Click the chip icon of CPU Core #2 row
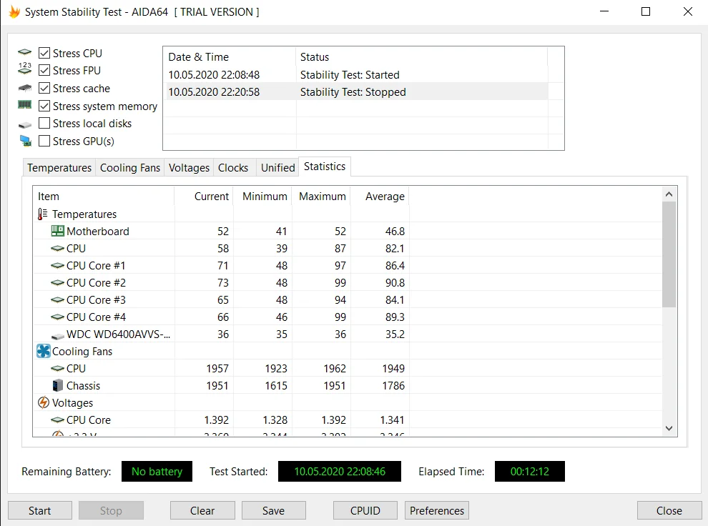 point(57,283)
